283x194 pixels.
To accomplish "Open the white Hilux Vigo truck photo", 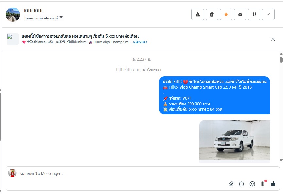I will (234, 140).
